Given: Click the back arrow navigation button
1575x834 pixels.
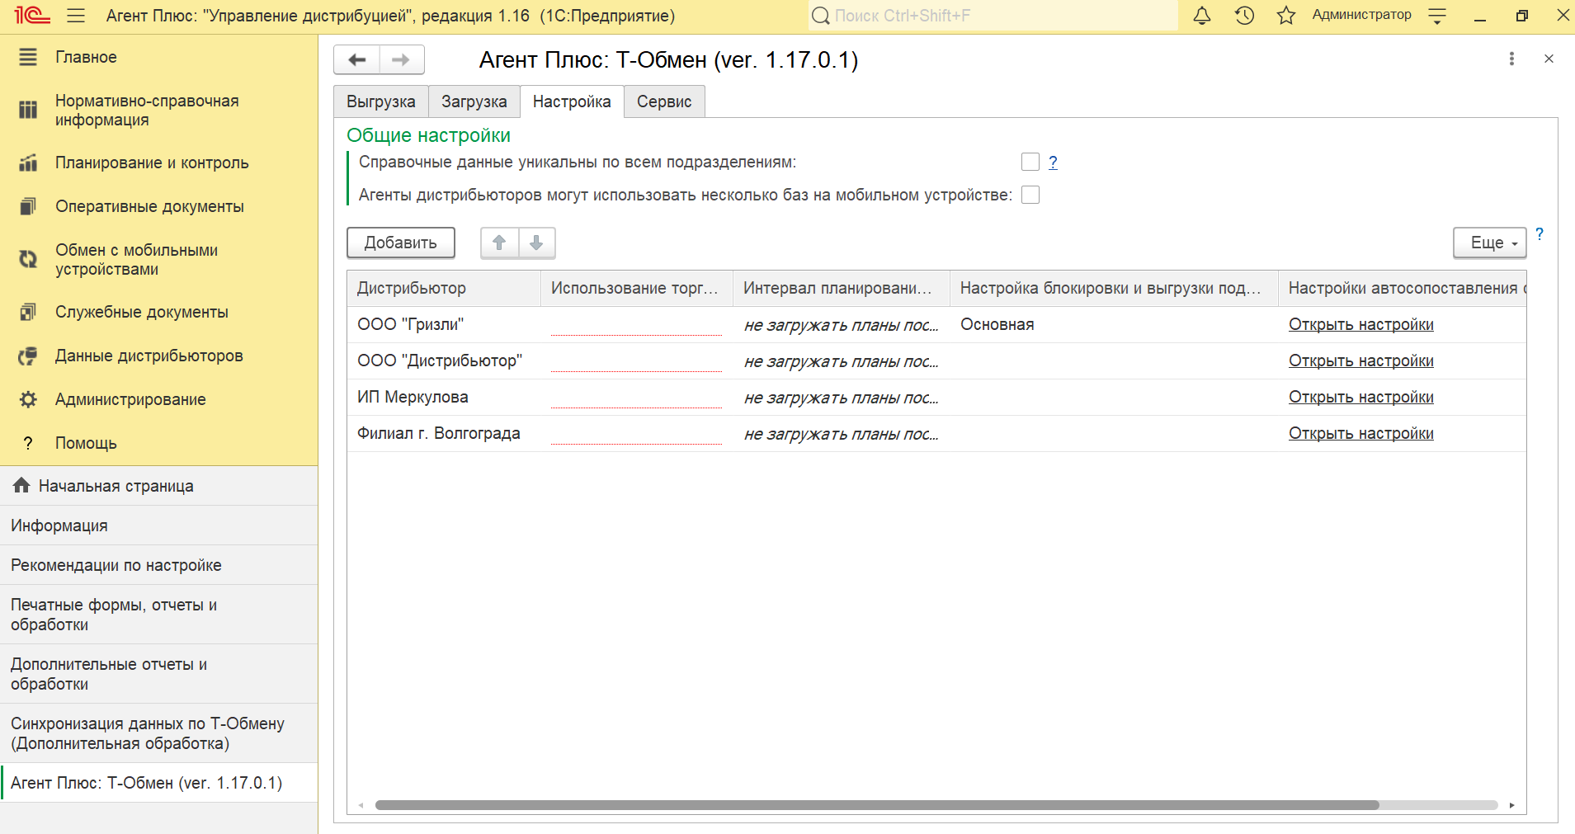Looking at the screenshot, I should coord(357,59).
